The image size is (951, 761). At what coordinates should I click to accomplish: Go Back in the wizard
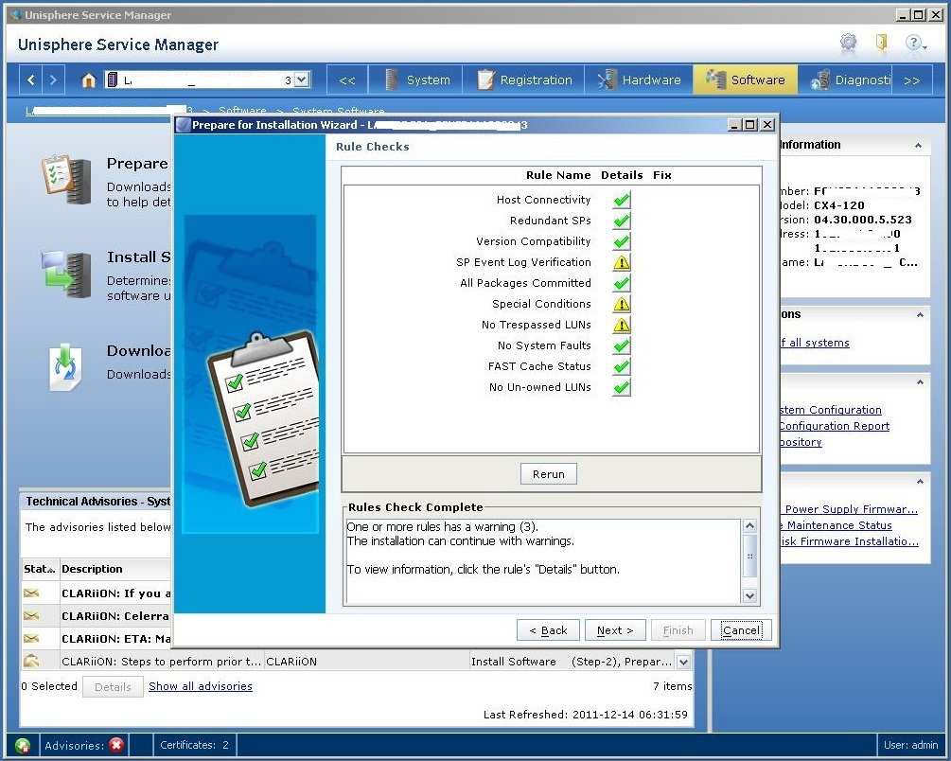click(x=548, y=630)
